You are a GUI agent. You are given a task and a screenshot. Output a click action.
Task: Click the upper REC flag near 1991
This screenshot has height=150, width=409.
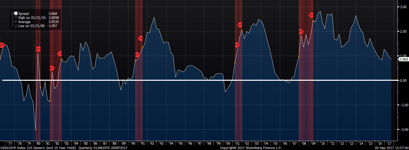[x=140, y=38]
